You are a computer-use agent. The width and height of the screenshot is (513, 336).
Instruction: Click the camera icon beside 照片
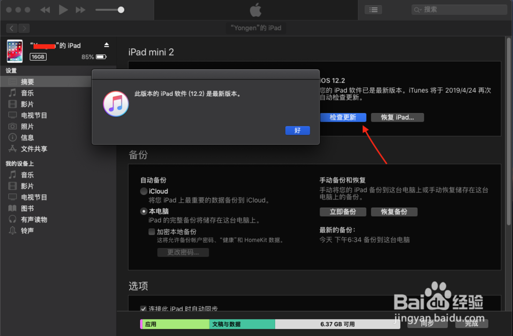[12, 126]
